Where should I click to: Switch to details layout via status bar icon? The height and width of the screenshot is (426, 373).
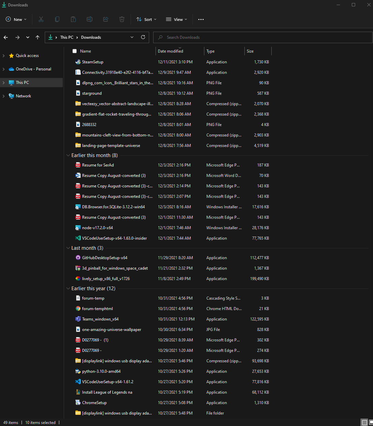(x=364, y=422)
